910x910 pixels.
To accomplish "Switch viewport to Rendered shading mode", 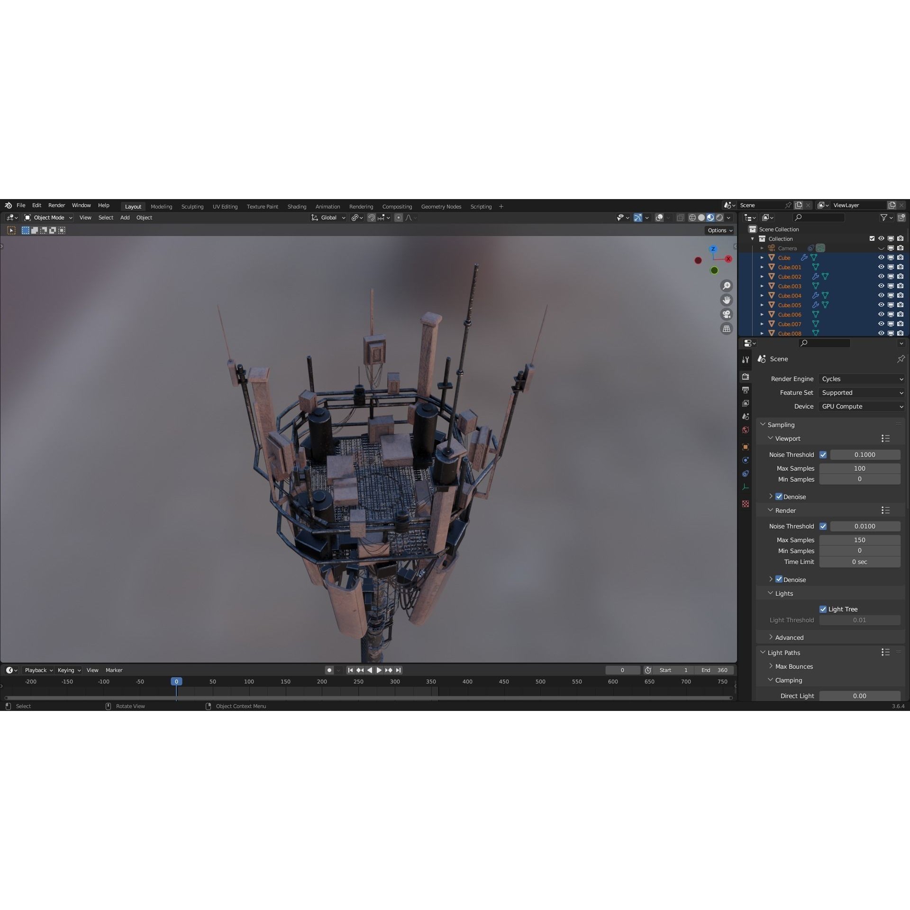I will point(719,218).
